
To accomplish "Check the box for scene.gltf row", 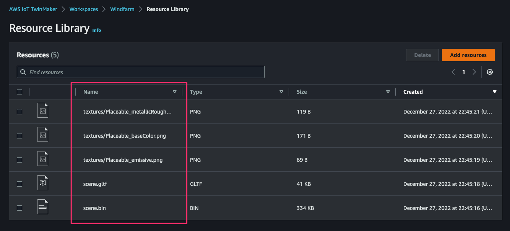I will tap(19, 184).
